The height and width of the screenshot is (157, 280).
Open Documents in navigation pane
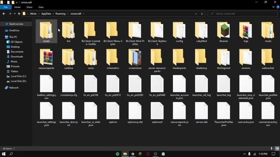pyautogui.click(x=17, y=51)
